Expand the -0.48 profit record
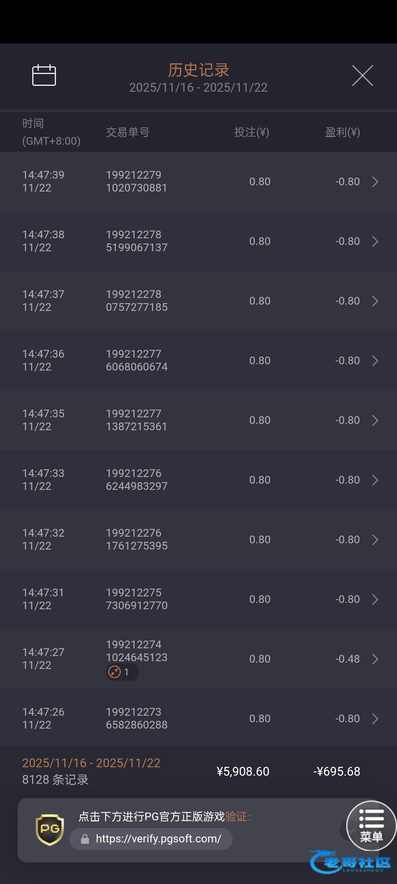 (375, 659)
